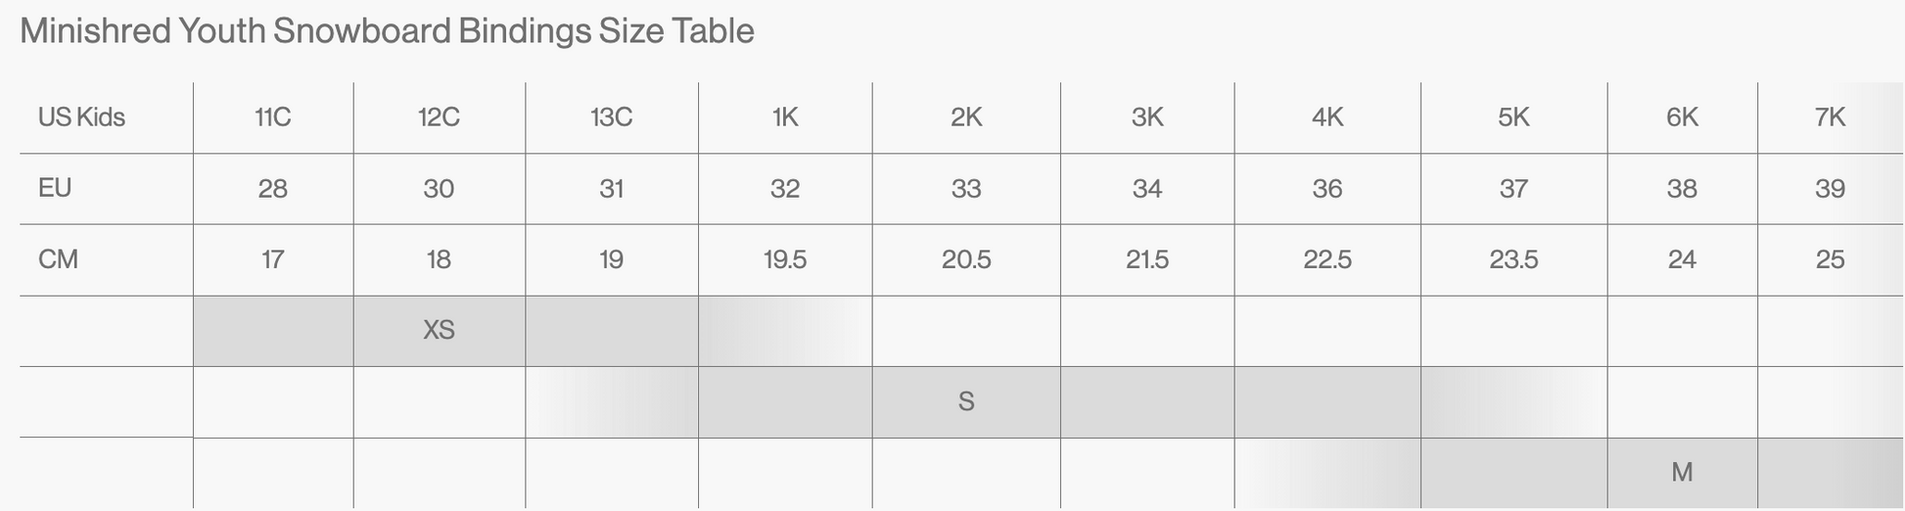Click the 21.5 CM cell
The image size is (1905, 511).
coord(1146,260)
